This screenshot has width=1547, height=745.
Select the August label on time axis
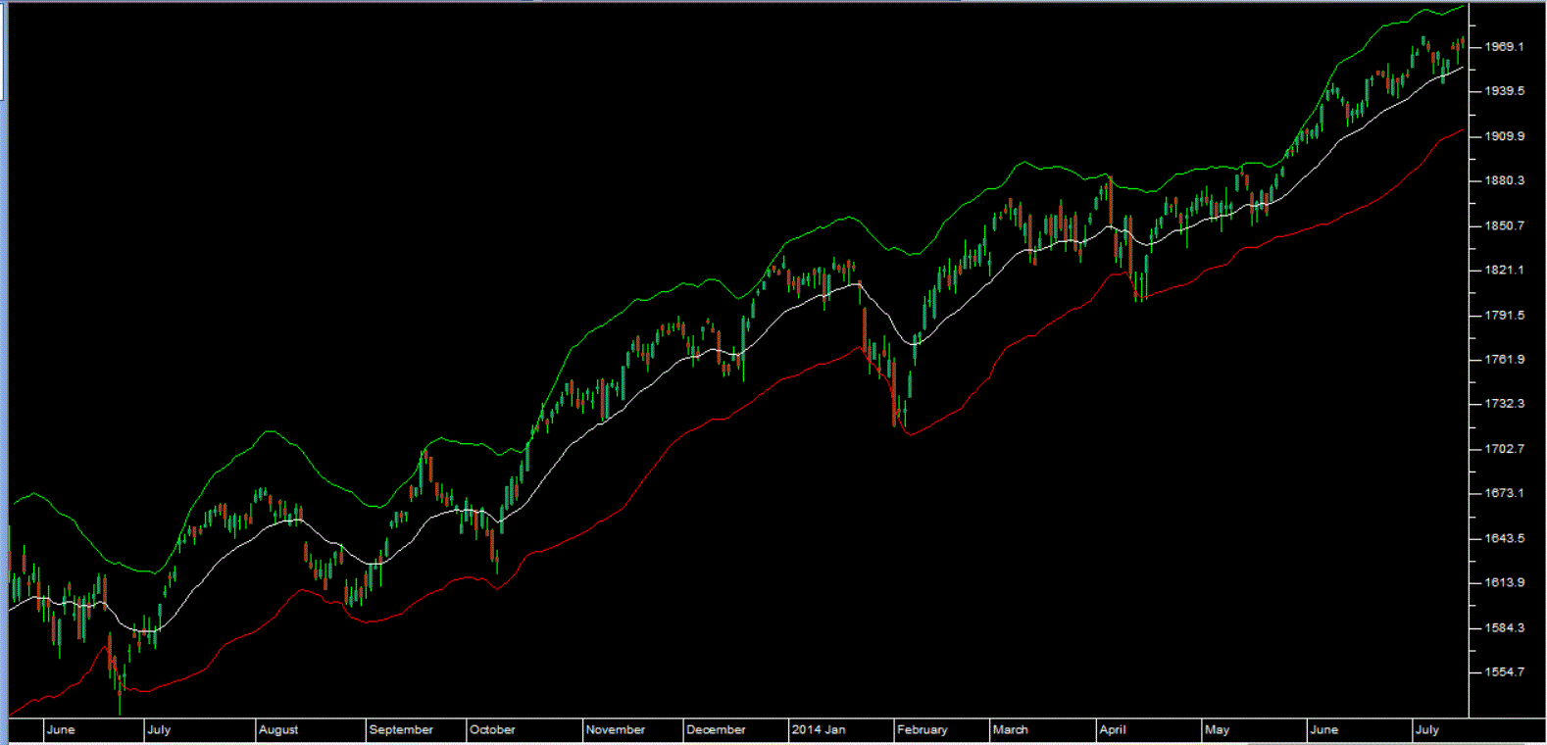[278, 730]
